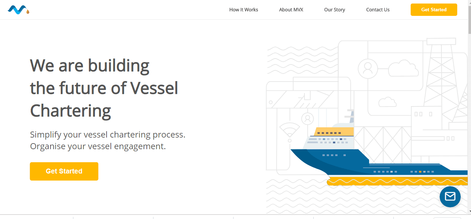The height and width of the screenshot is (219, 471).
Task: Click the 'Simplify your vessel chartering process' text
Action: 108,135
